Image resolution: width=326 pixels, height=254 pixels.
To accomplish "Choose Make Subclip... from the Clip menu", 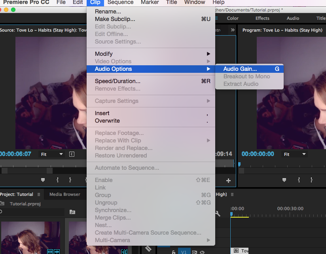I will [151, 19].
